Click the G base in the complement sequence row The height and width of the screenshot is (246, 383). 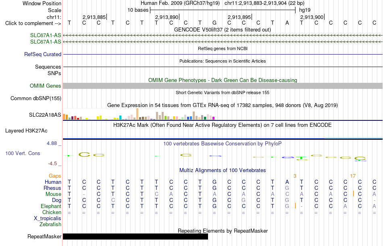point(214,23)
